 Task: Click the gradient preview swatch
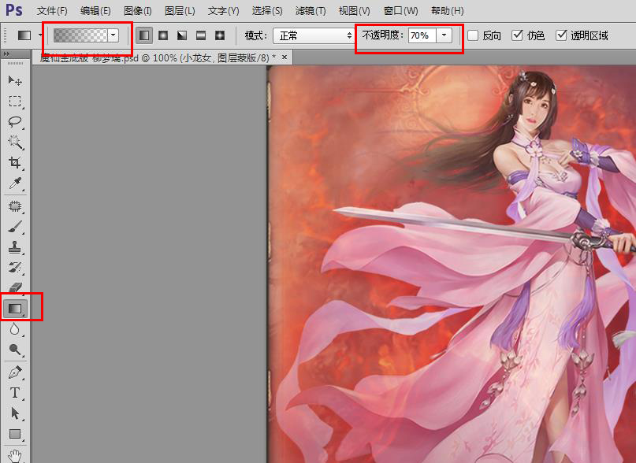[80, 35]
